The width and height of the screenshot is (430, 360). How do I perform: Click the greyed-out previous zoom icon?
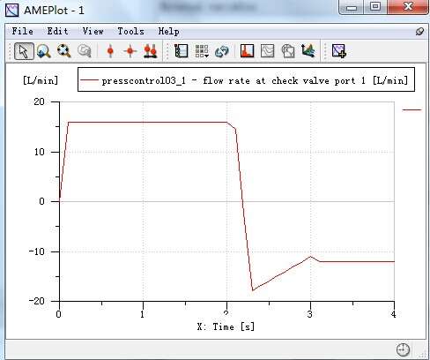(x=85, y=51)
